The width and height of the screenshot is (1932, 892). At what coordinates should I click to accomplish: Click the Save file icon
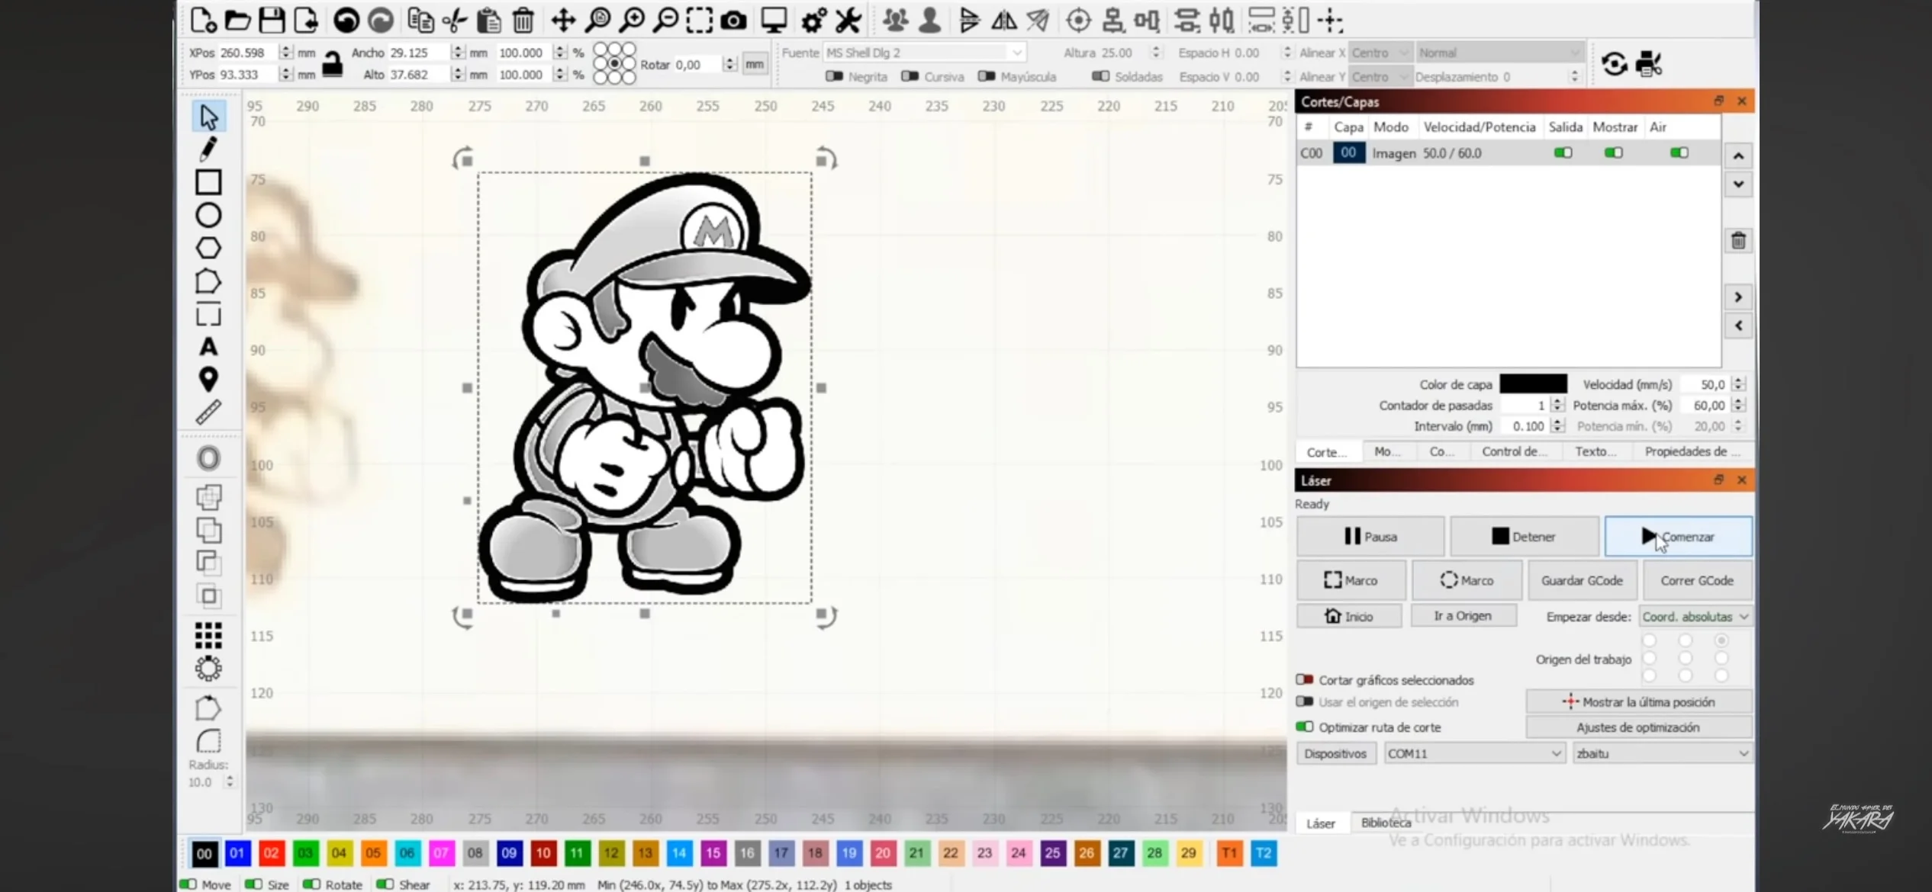272,21
